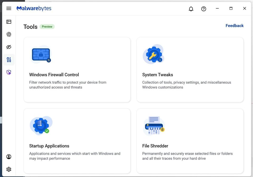Open the File Shredder card
Image resolution: width=253 pixels, height=177 pixels.
click(190, 141)
